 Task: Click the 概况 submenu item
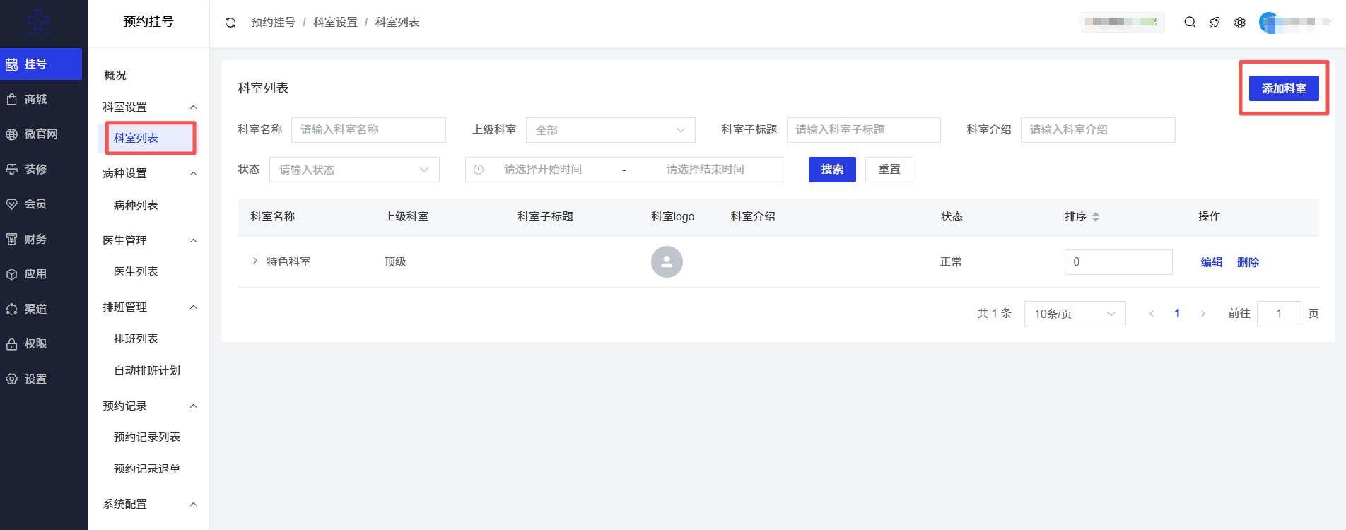[x=115, y=75]
